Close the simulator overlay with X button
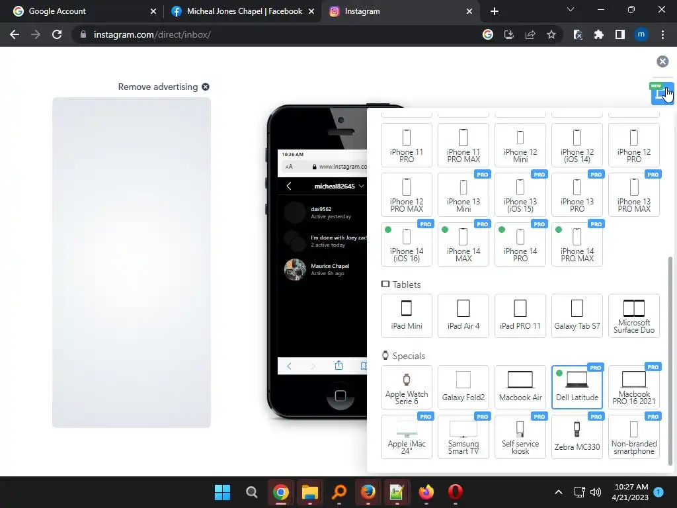This screenshot has width=677, height=508. (x=662, y=62)
